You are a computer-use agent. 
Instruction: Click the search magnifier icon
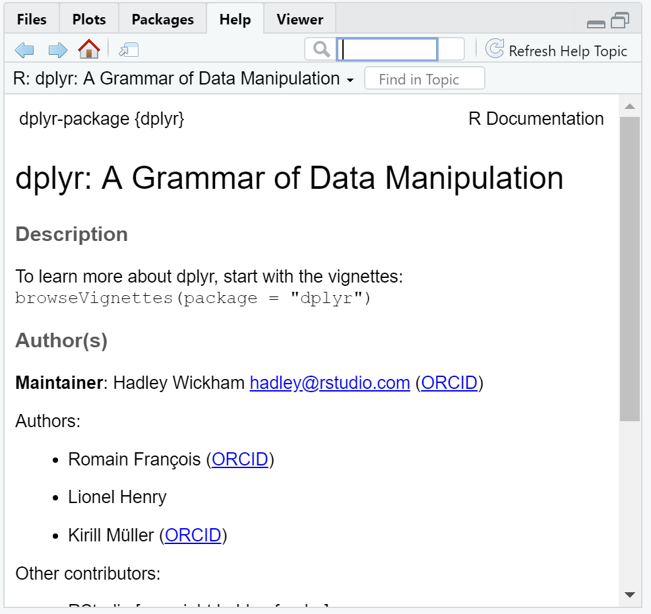point(321,49)
